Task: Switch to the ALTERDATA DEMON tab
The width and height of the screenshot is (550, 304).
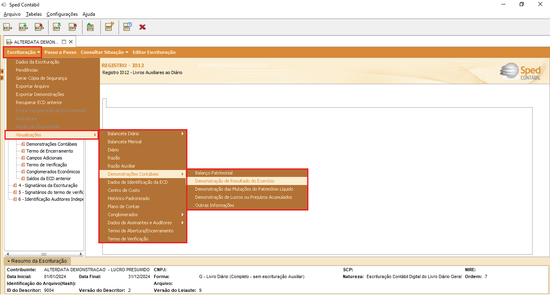Action: click(x=36, y=41)
